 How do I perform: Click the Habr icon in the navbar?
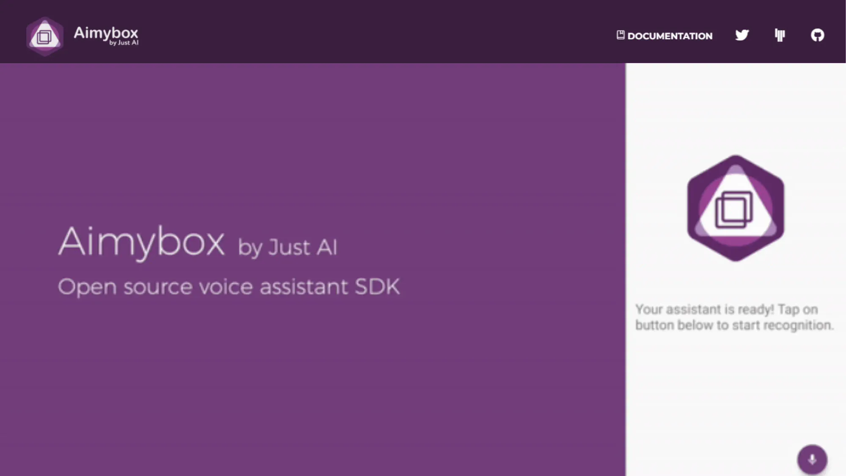pos(780,35)
